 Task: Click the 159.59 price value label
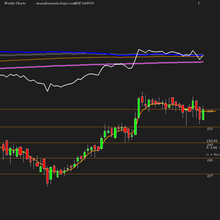(212, 141)
